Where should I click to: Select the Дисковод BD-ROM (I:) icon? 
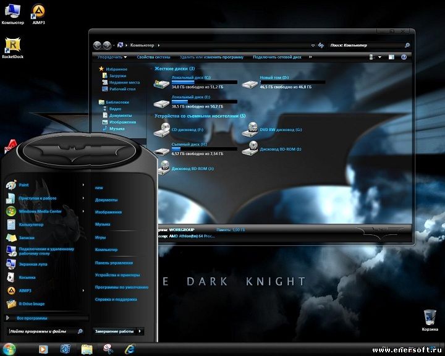(x=250, y=149)
